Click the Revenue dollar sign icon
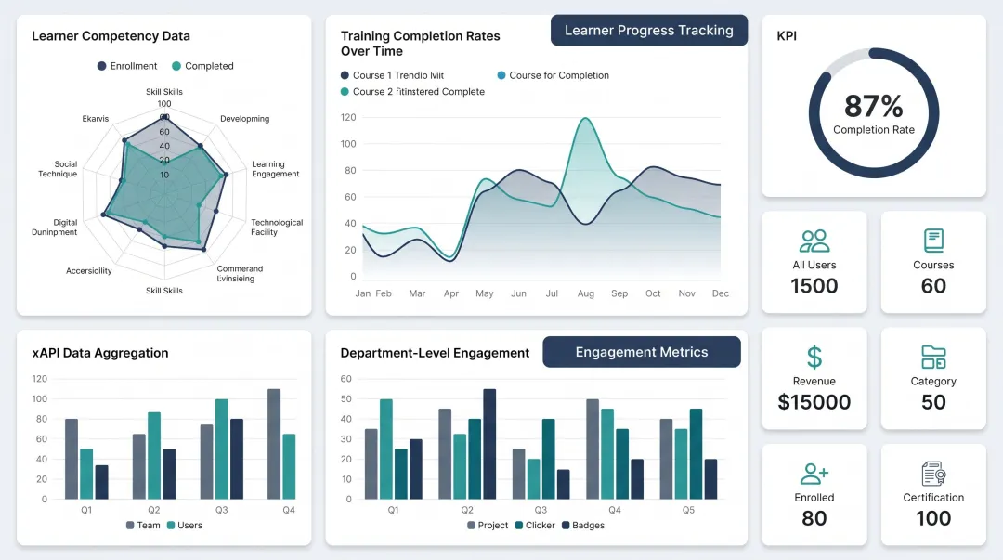 [x=814, y=358]
